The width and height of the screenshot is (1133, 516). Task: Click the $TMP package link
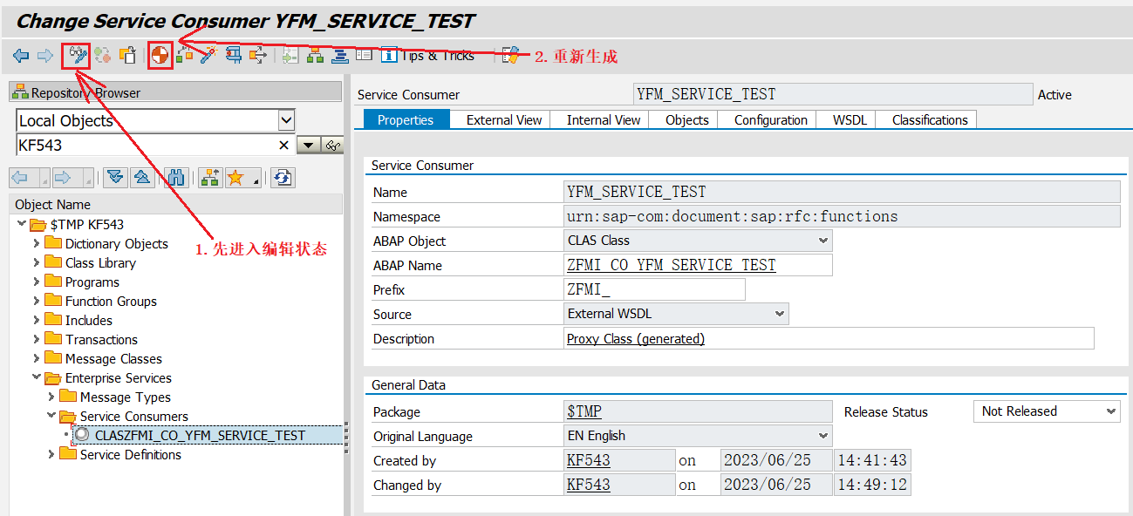point(584,412)
